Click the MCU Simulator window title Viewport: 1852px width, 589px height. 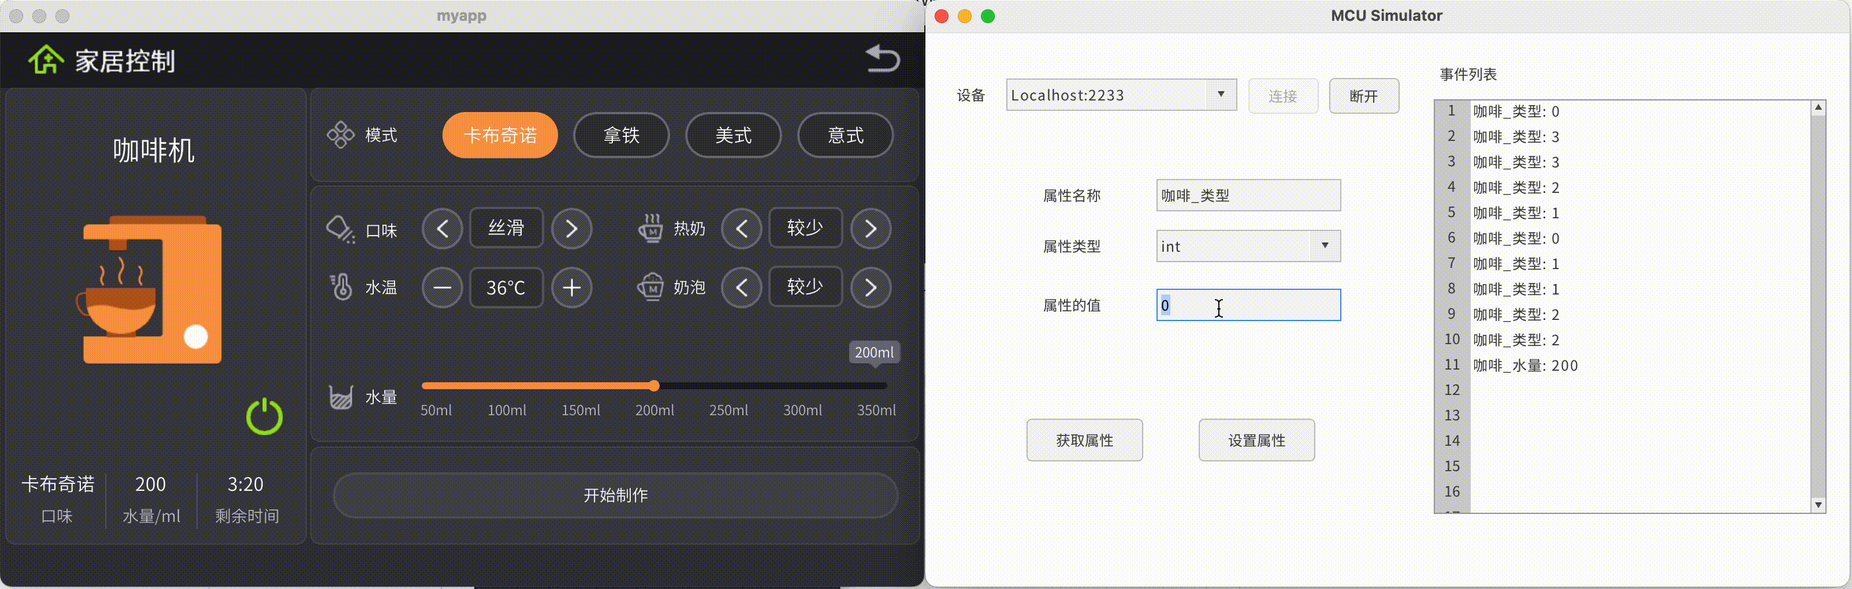coord(1386,16)
